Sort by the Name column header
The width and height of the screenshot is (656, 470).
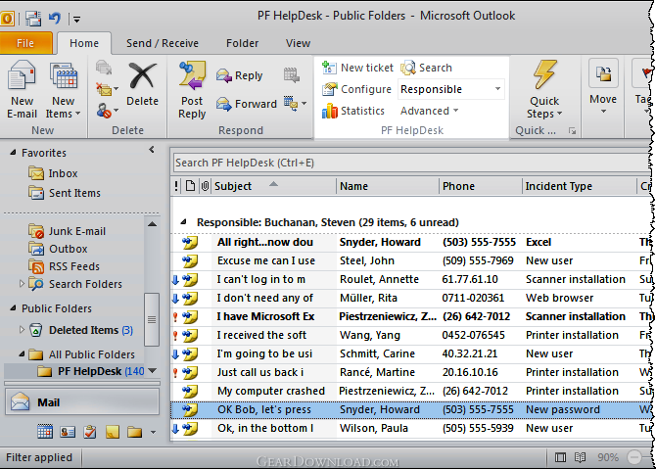click(x=388, y=186)
